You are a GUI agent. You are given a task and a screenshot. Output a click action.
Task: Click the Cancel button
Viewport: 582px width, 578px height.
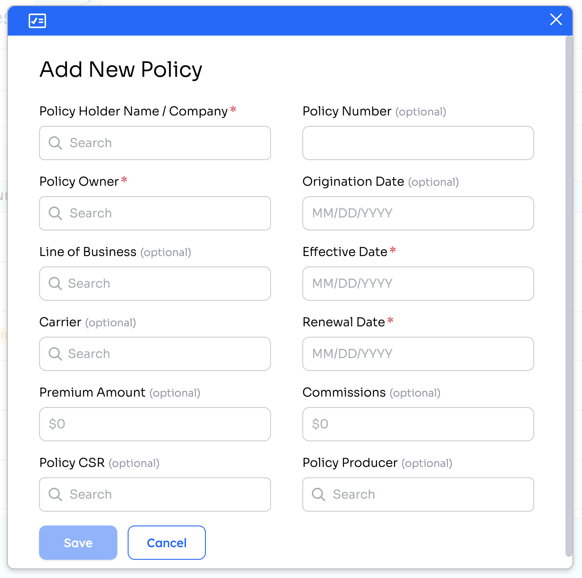coord(167,543)
